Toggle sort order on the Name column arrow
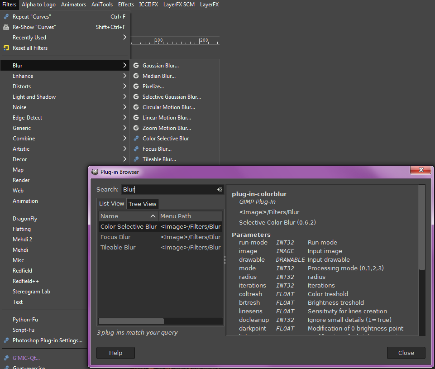The width and height of the screenshot is (435, 369). coord(153,216)
